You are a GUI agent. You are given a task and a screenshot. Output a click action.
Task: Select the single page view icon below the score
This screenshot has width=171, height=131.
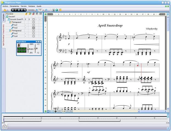coord(48,111)
